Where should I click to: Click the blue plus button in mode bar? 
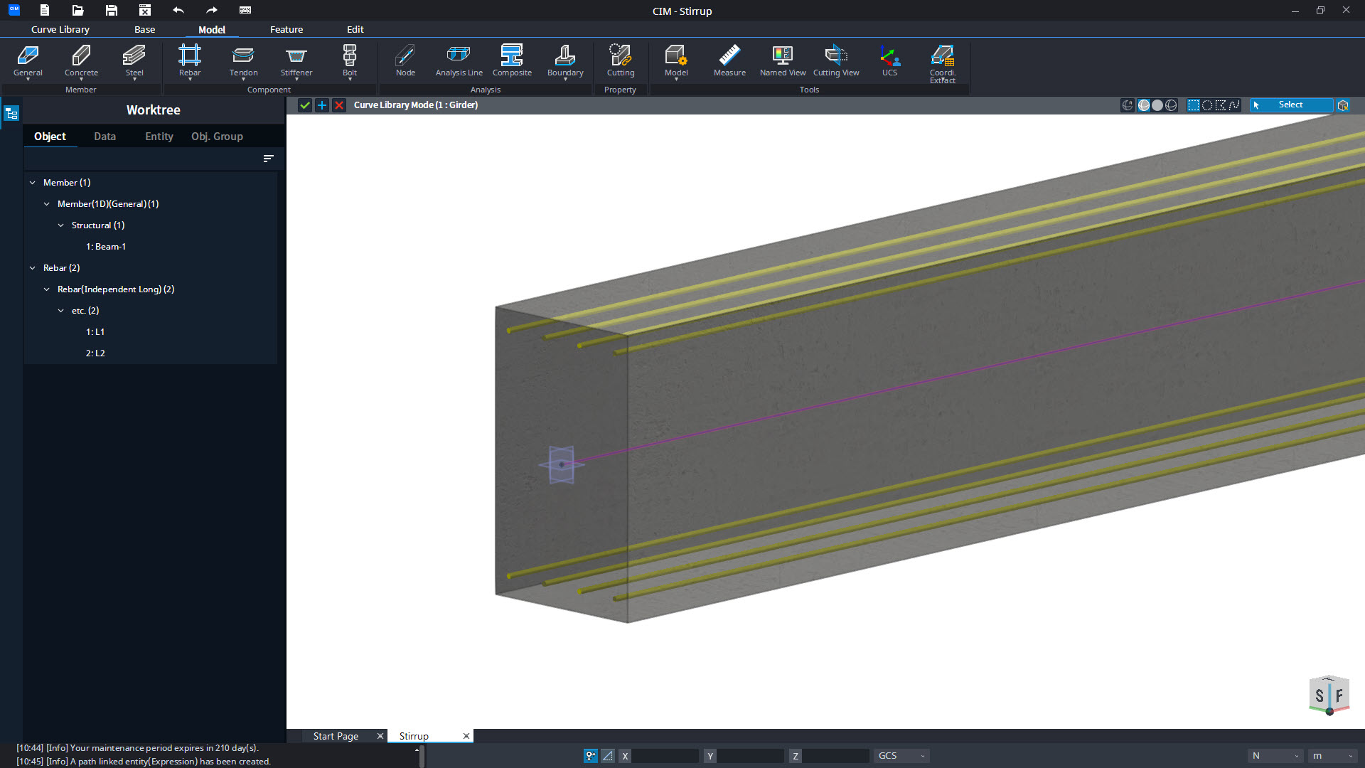pyautogui.click(x=322, y=105)
